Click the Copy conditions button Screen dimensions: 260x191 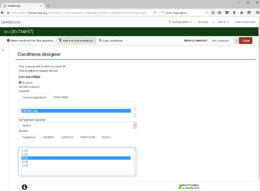tap(111, 41)
